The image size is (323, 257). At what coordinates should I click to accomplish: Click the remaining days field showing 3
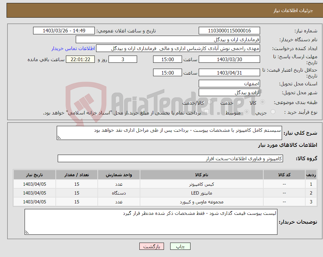click(x=123, y=60)
